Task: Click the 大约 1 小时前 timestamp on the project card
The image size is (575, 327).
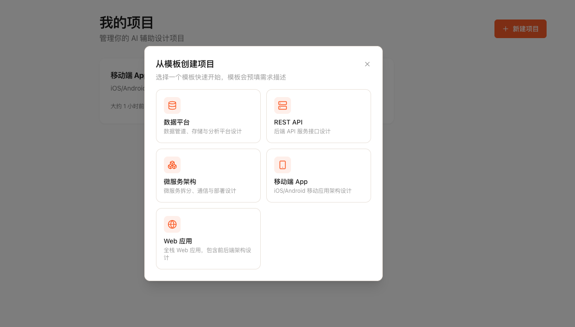Action: 127,106
